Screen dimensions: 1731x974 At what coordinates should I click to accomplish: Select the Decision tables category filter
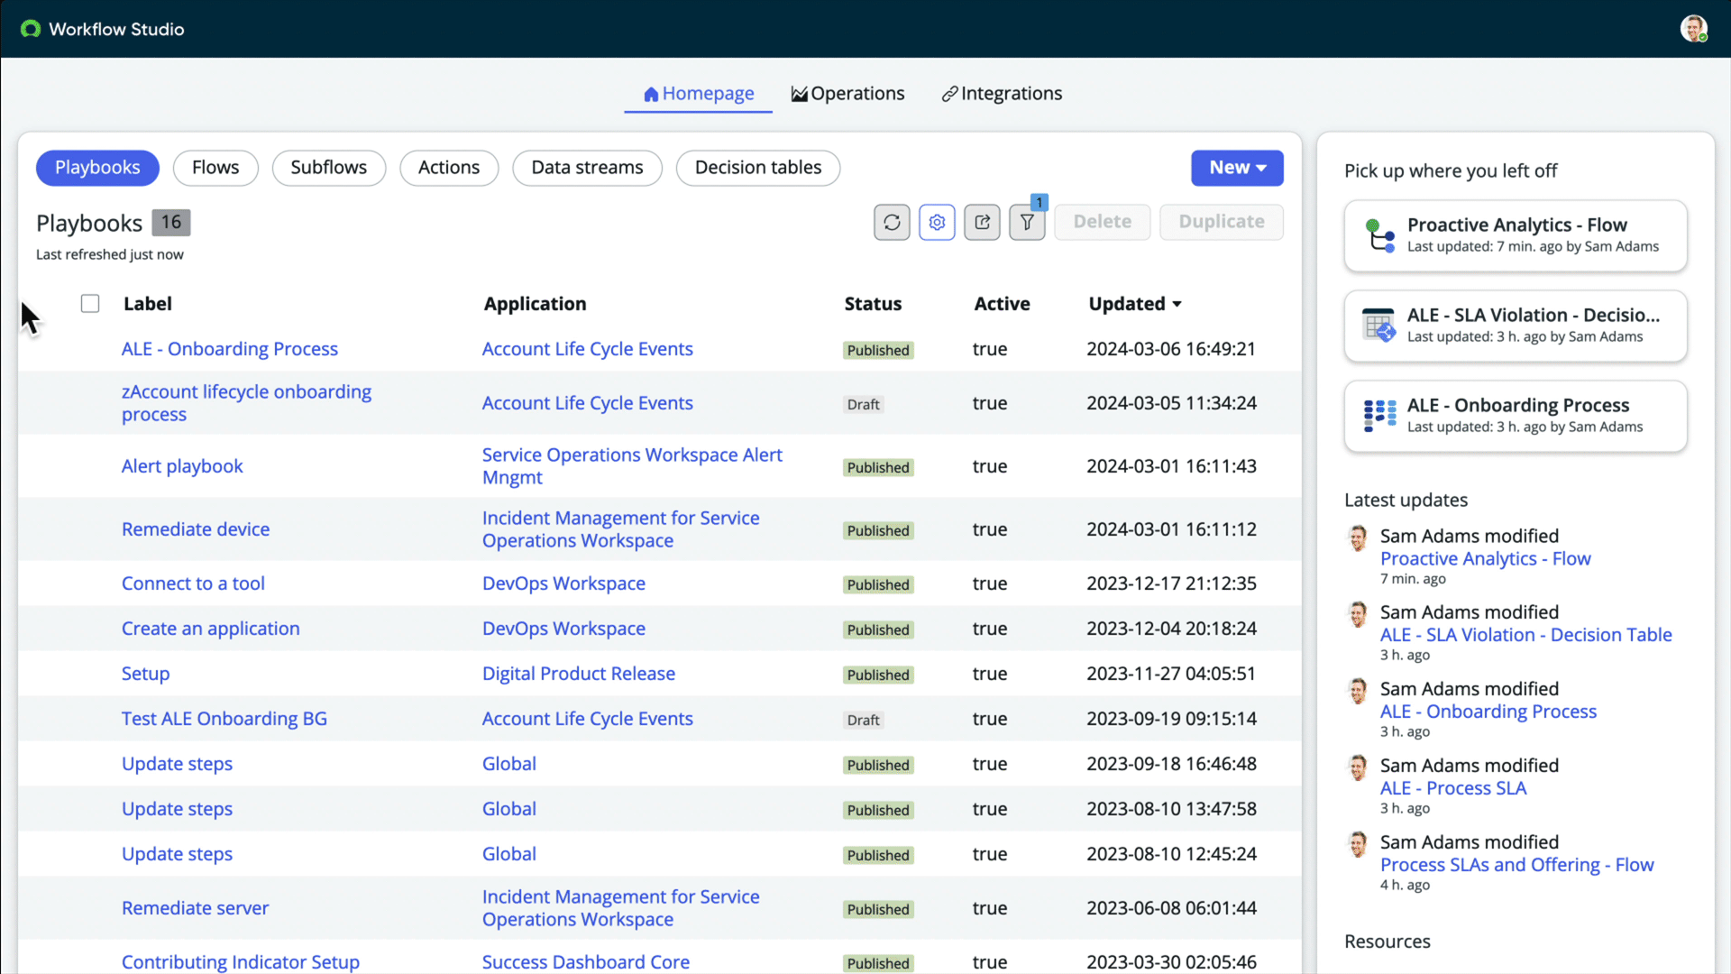(x=758, y=168)
